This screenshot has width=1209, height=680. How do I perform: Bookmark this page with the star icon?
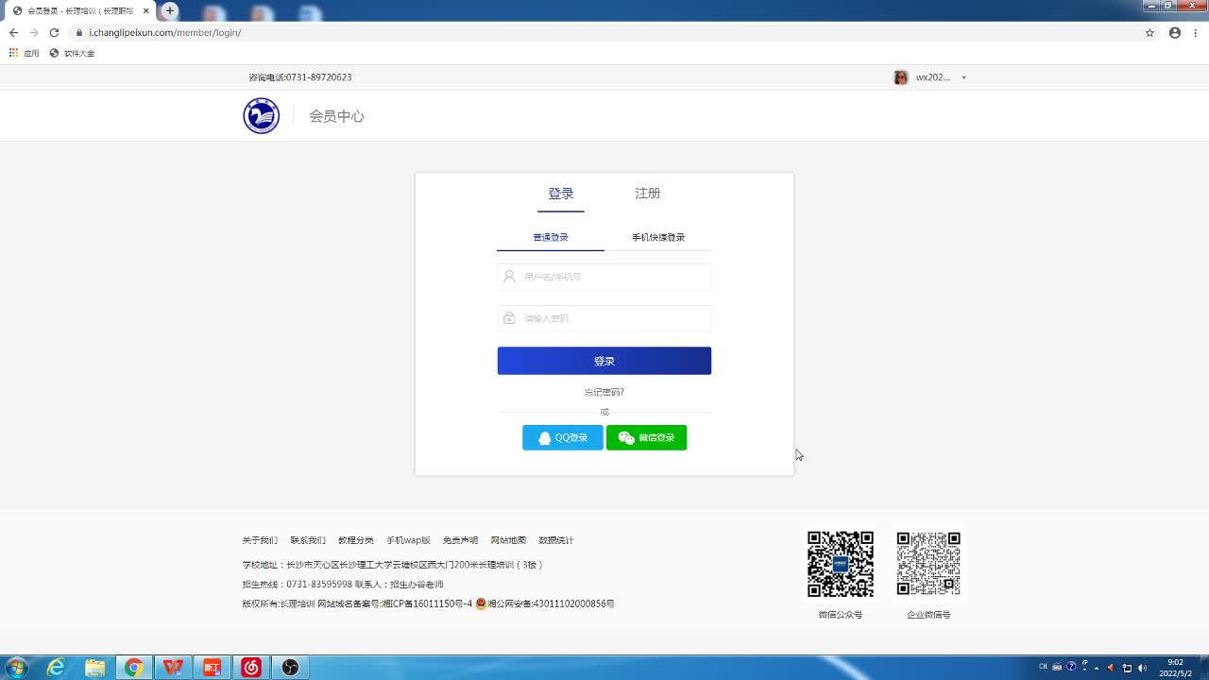click(x=1149, y=32)
